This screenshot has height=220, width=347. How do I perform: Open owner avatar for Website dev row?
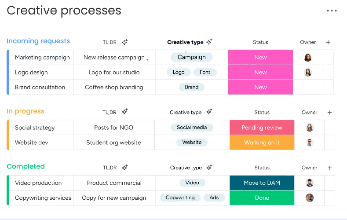(309, 143)
